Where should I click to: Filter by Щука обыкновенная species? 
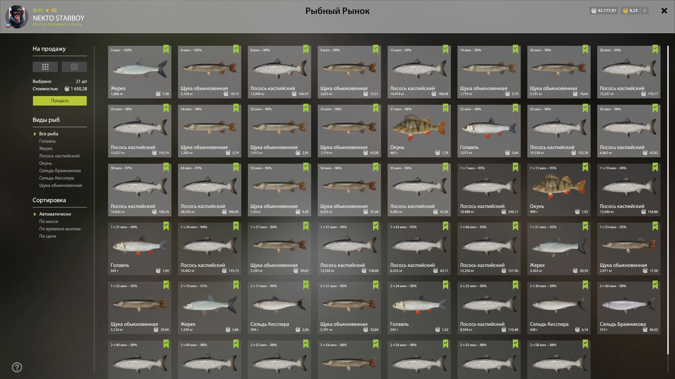pos(61,185)
